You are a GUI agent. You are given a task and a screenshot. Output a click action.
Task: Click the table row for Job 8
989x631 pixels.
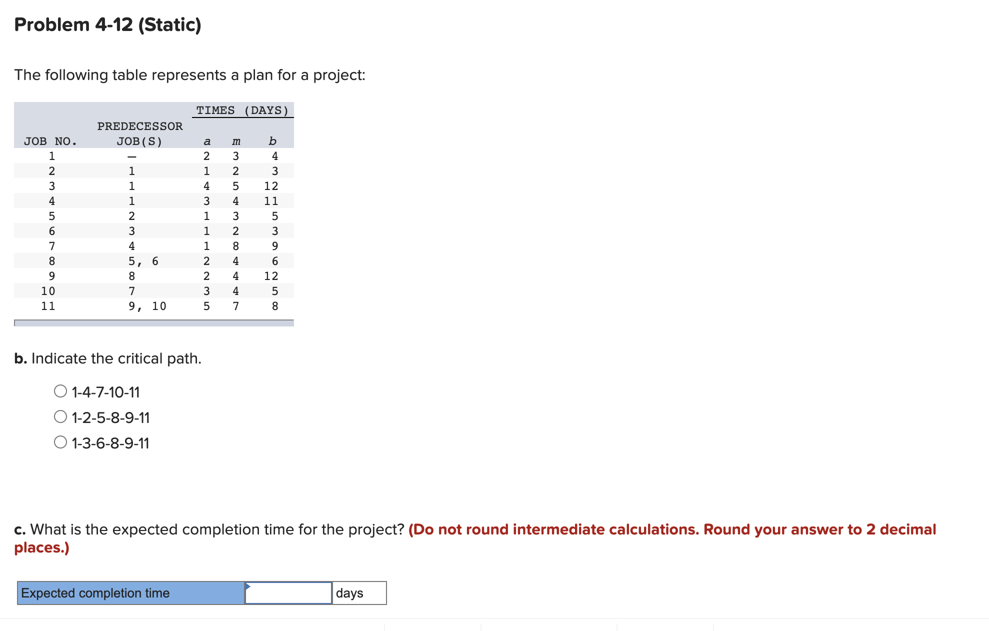point(150,260)
